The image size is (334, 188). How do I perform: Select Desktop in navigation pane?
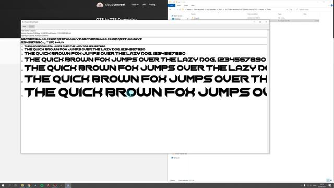[176, 19]
